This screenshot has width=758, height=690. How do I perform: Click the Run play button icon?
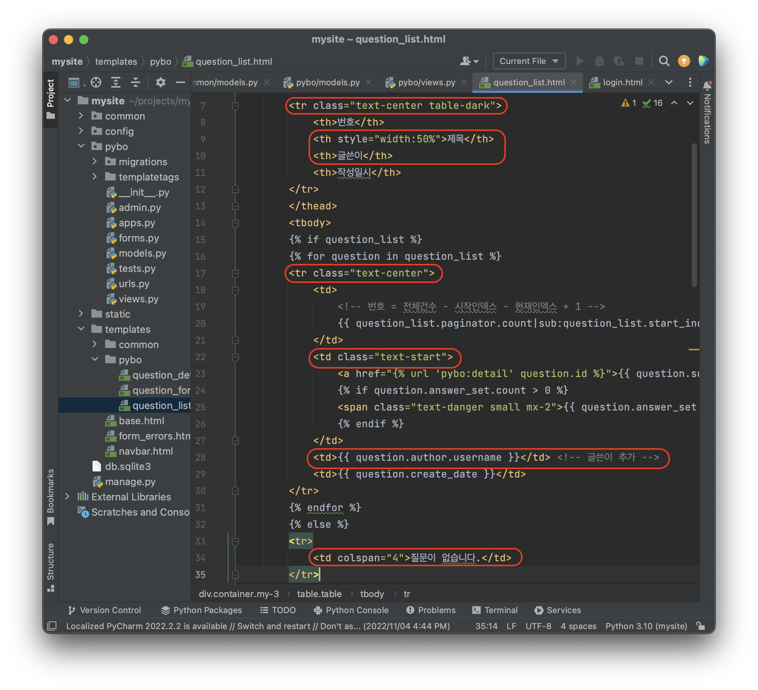[580, 61]
